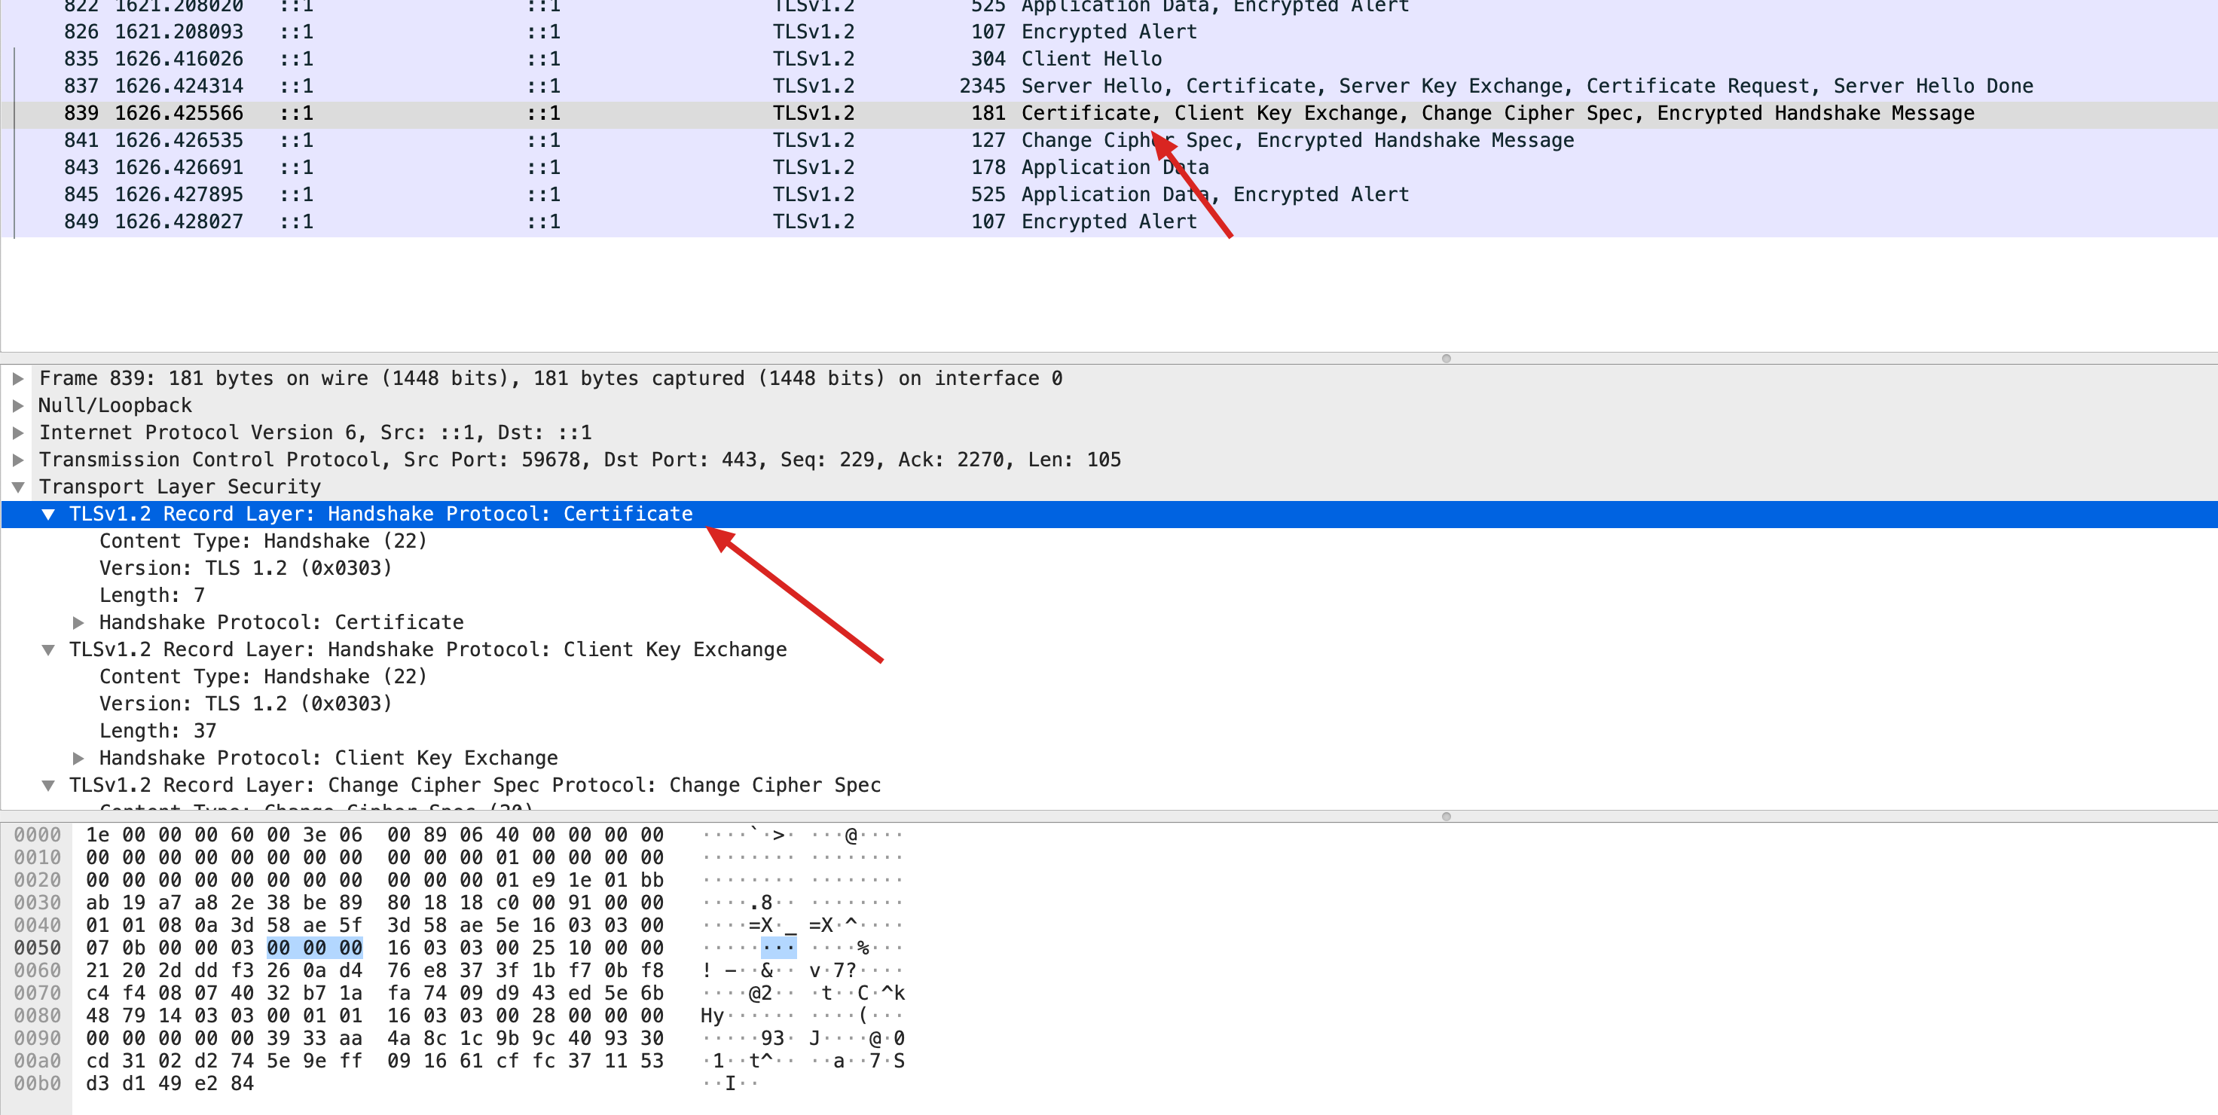This screenshot has width=2218, height=1115.
Task: Collapse the Transport Layer Security section
Action: click(x=18, y=487)
